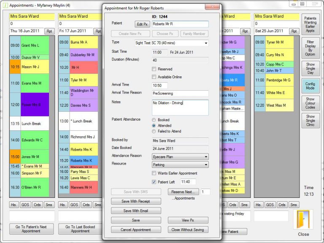This screenshot has height=243, width=324.
Task: Tick the Reserved checkbox
Action: [x=154, y=69]
